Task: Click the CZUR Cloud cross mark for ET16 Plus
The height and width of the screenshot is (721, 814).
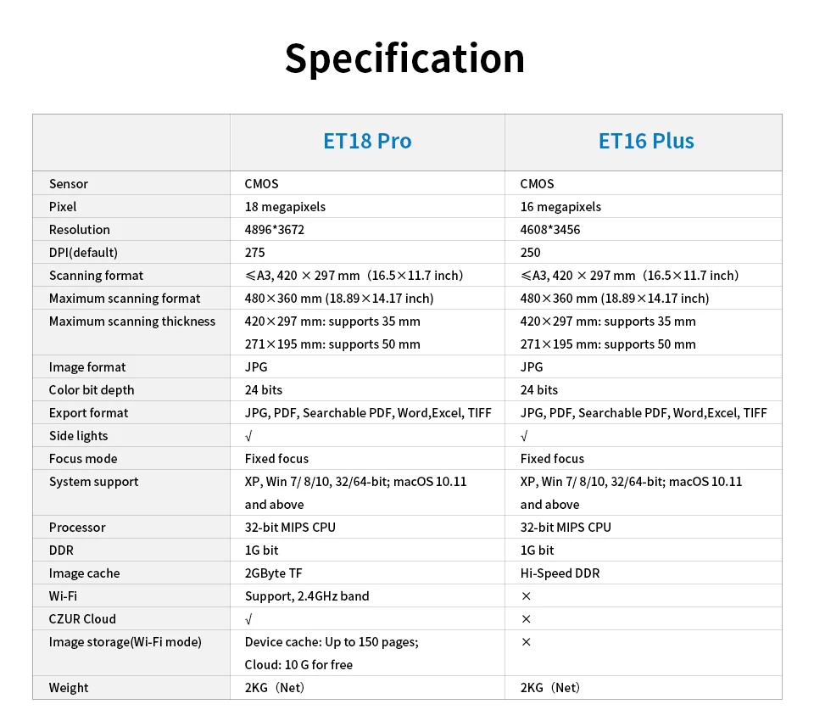Action: [x=526, y=619]
